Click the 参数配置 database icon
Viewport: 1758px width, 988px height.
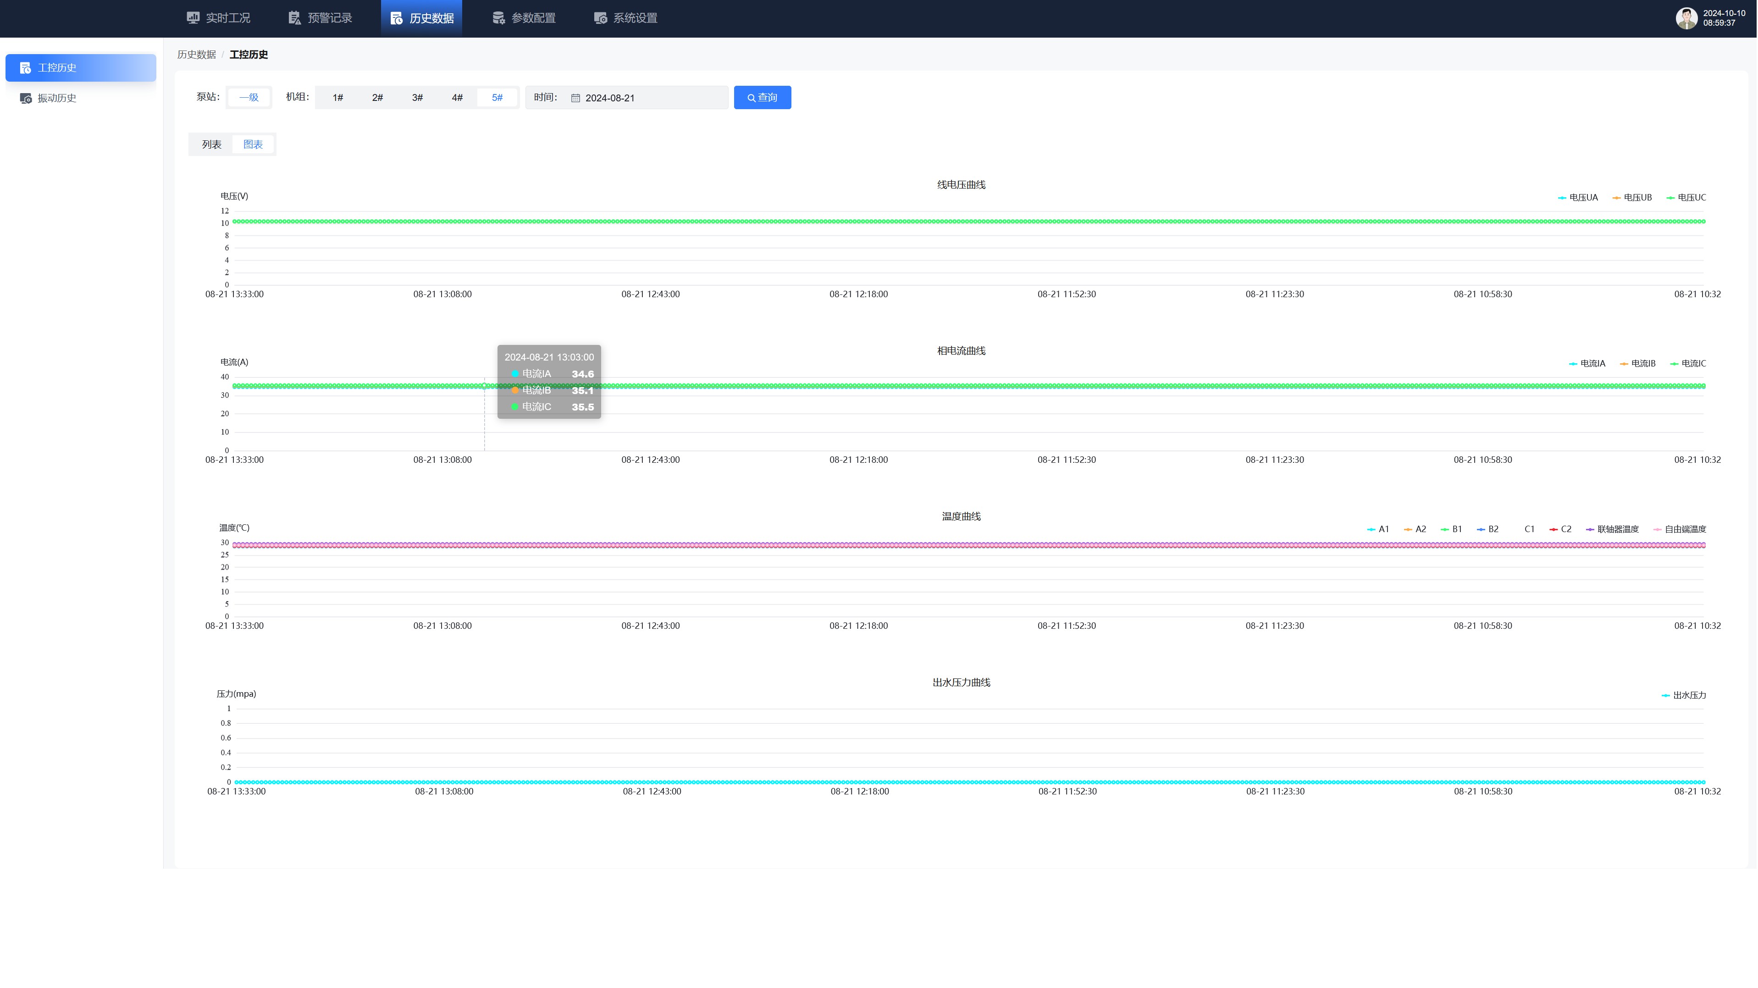pyautogui.click(x=498, y=18)
